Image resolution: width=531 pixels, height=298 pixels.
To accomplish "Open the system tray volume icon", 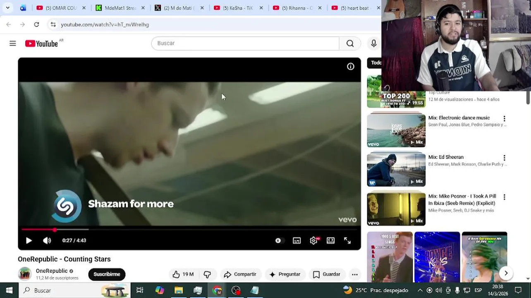I will (439, 290).
